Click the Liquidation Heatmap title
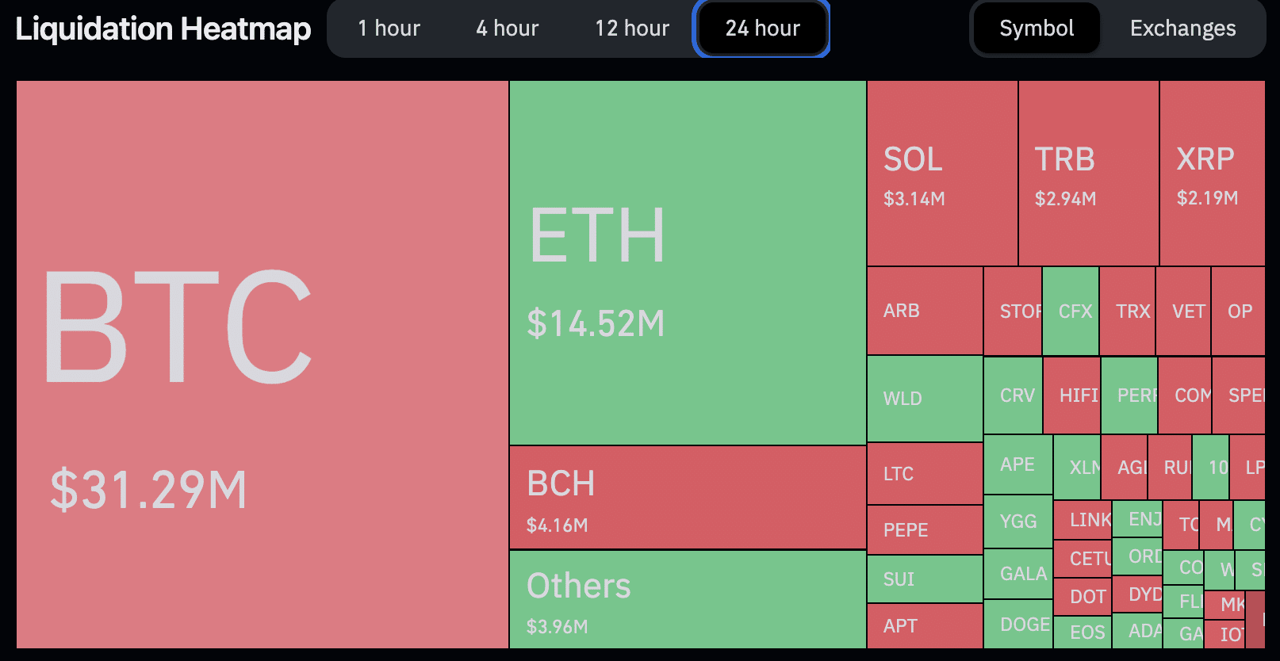The width and height of the screenshot is (1280, 661). 163,29
